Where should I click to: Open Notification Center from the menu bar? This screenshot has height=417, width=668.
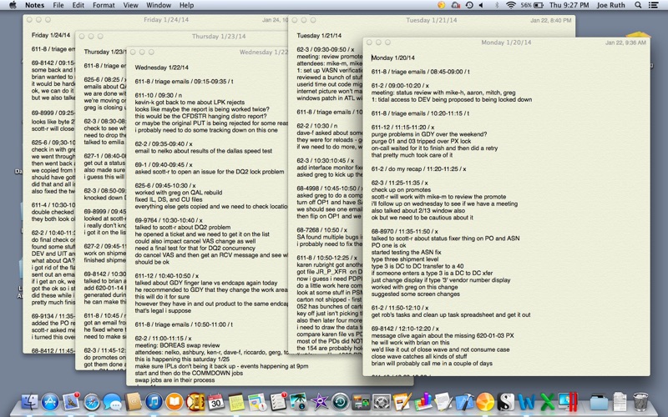pyautogui.click(x=653, y=5)
